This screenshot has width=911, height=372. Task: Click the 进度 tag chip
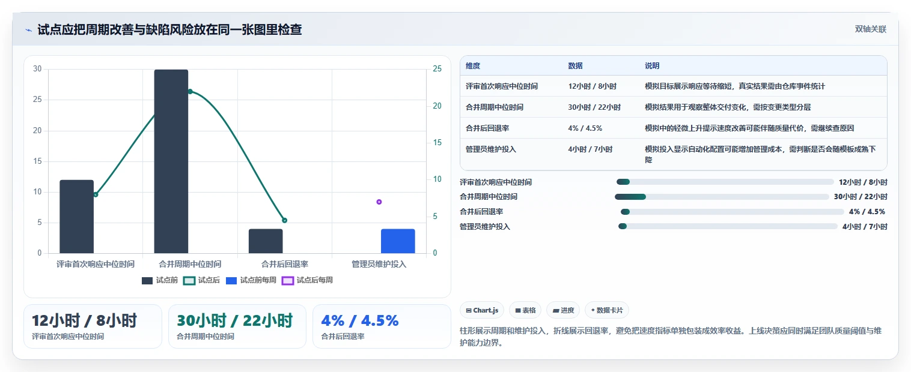point(563,310)
